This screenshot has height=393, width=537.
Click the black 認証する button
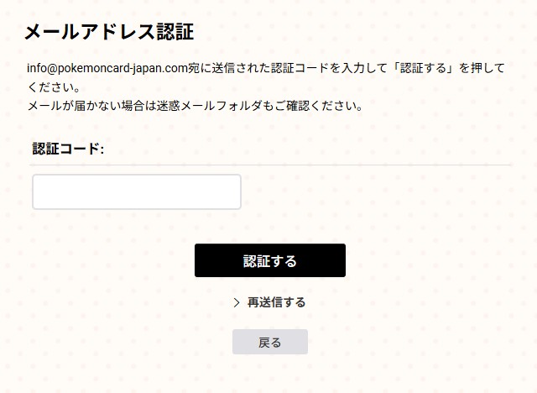pos(270,260)
